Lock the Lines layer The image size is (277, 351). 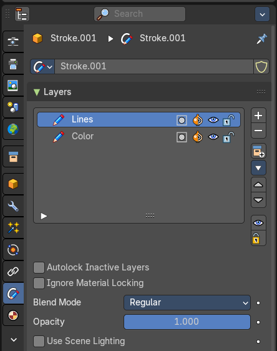point(229,120)
